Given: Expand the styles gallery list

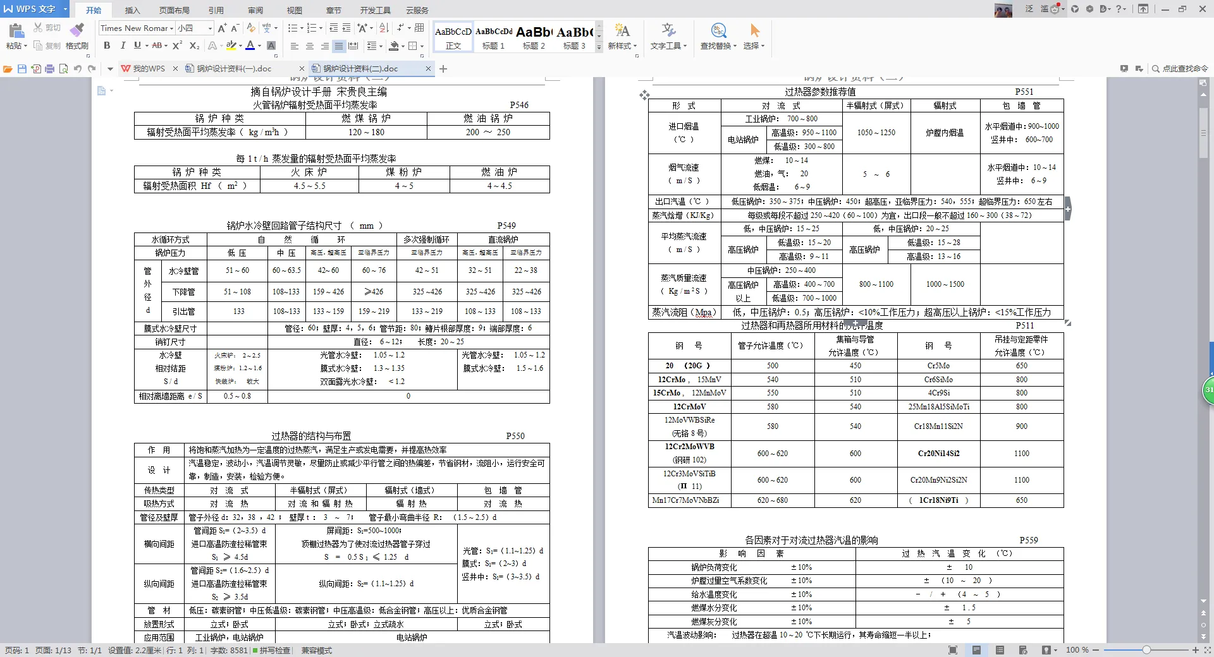Looking at the screenshot, I should [599, 47].
